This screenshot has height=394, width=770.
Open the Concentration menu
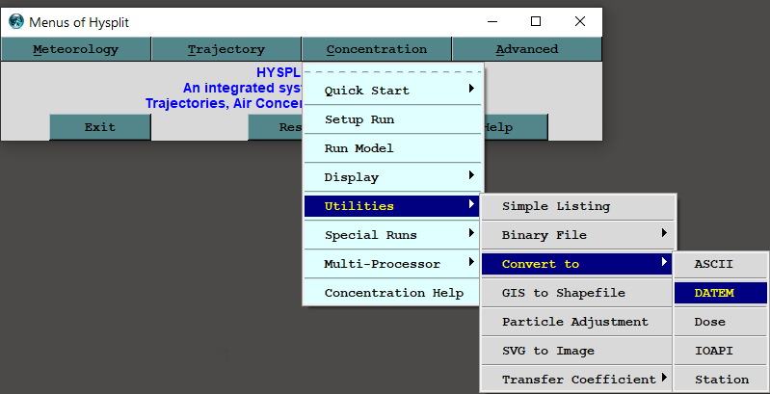tap(376, 49)
